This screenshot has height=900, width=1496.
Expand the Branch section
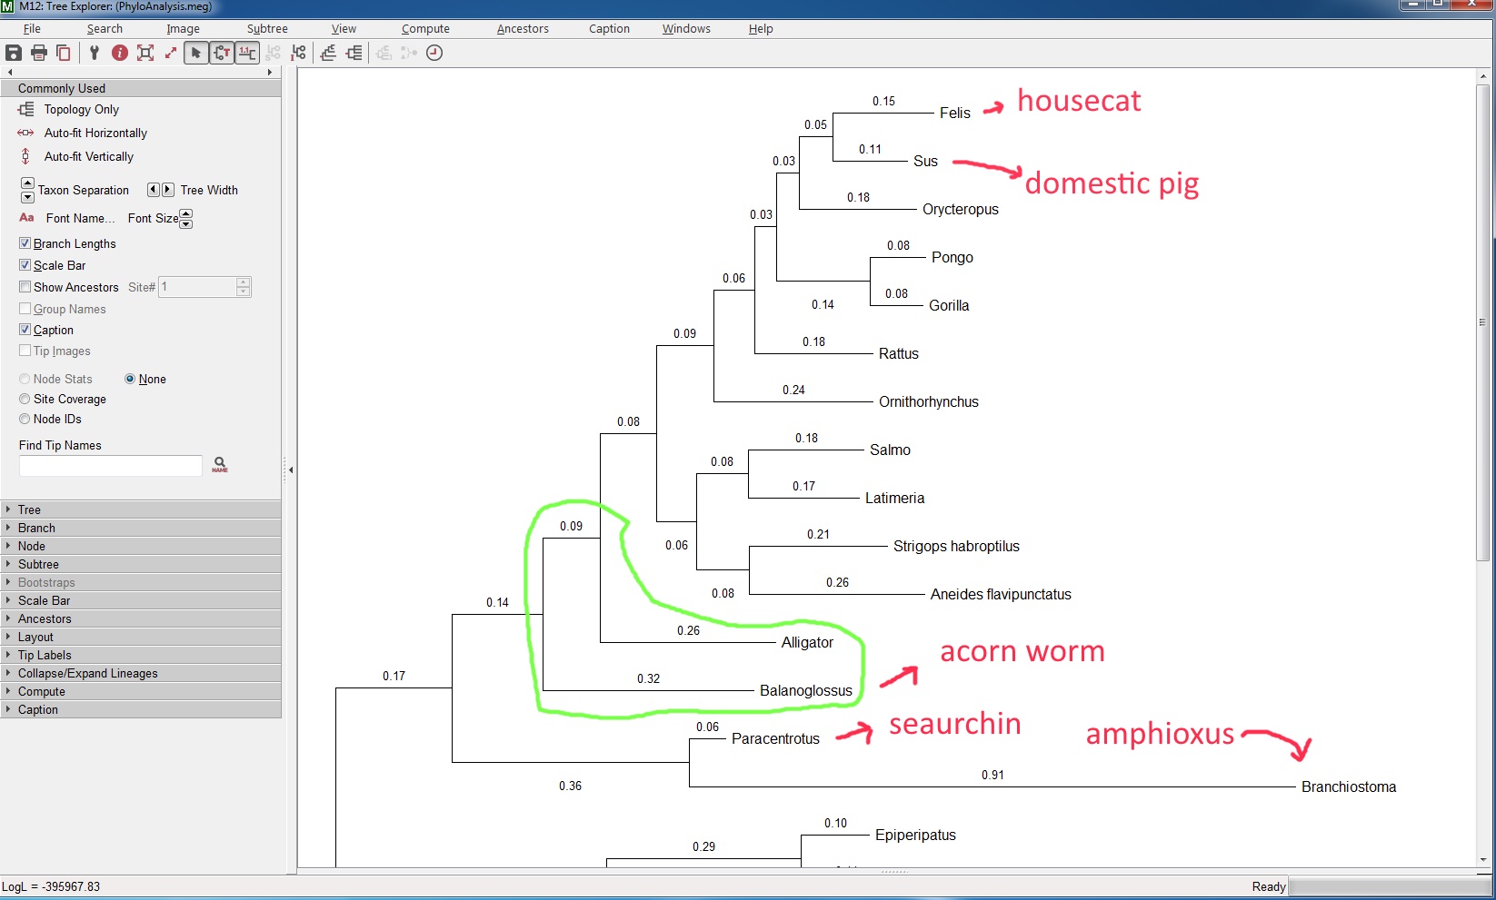[x=140, y=528]
